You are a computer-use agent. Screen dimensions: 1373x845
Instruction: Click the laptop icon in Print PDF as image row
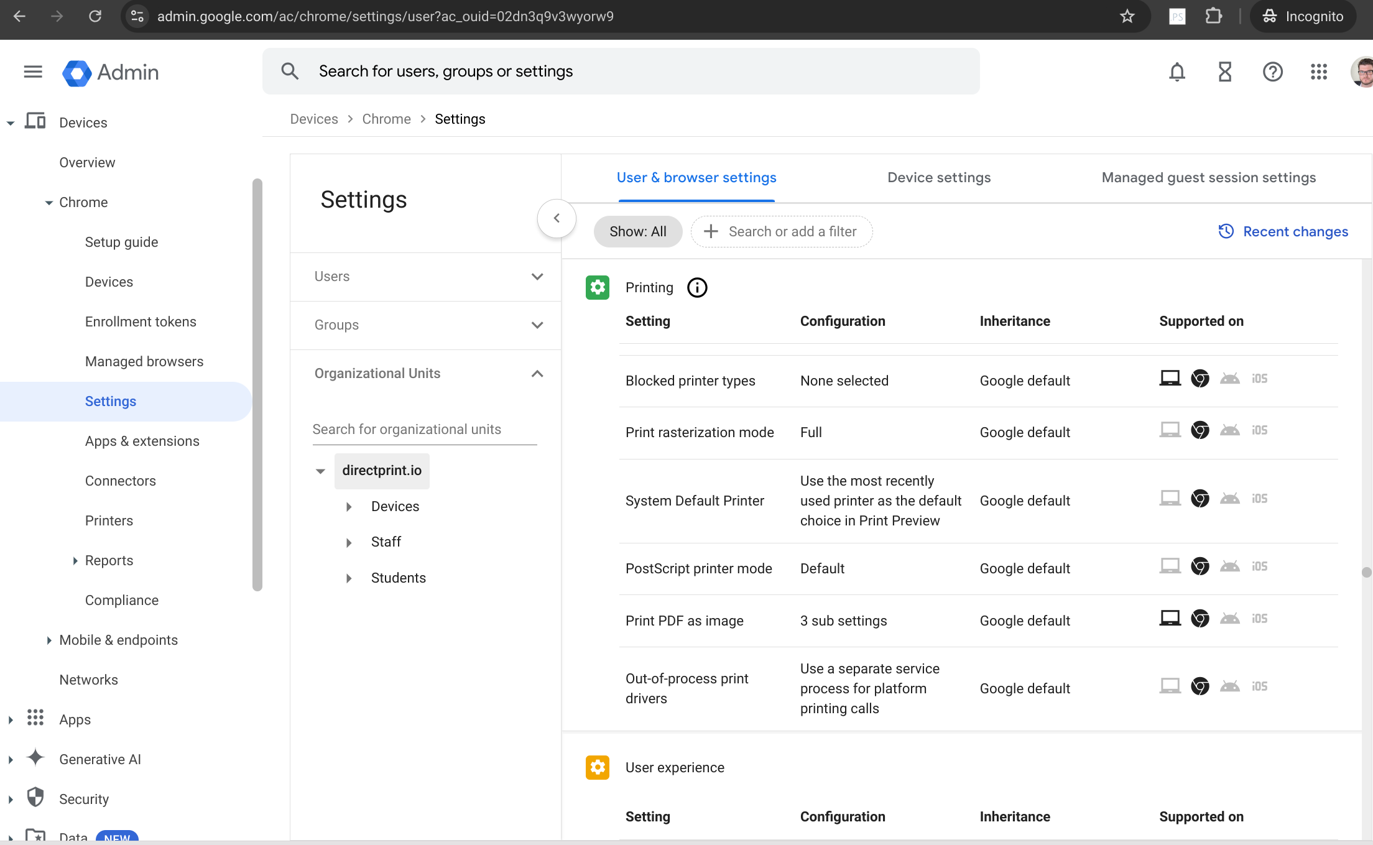[1170, 618]
